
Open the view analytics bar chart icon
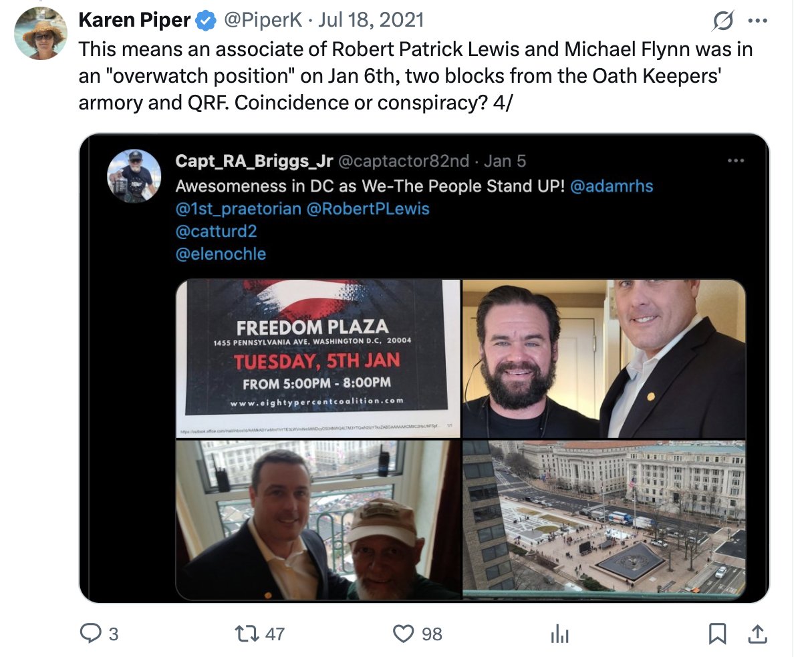[x=559, y=634]
